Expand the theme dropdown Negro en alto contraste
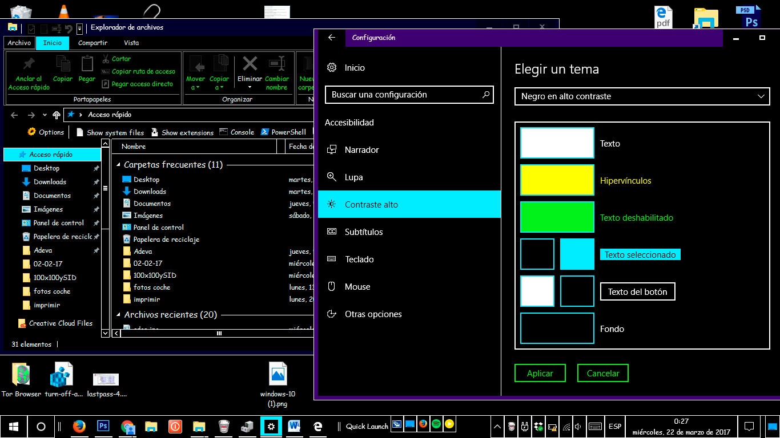The width and height of the screenshot is (780, 438). [642, 96]
